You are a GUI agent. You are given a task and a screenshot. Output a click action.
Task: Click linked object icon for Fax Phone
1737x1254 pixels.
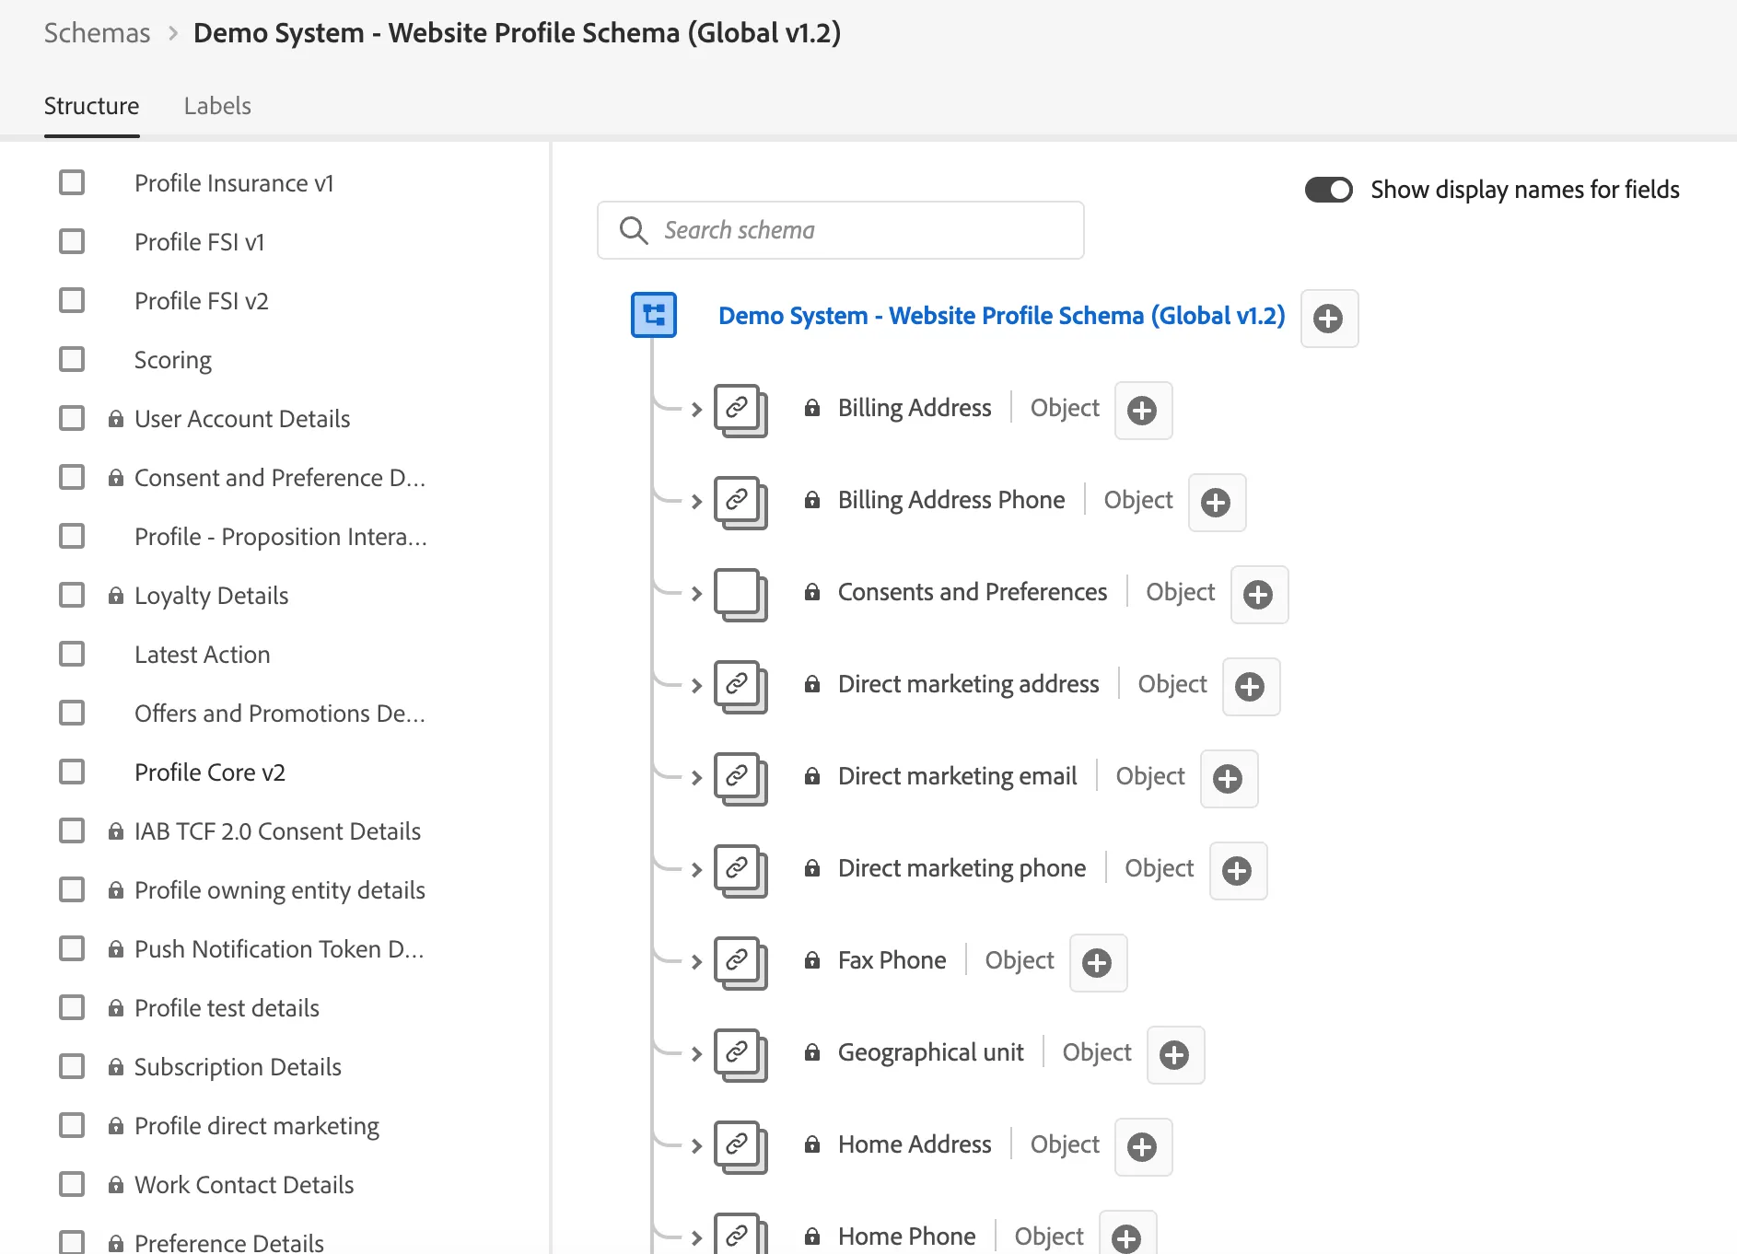(x=740, y=963)
